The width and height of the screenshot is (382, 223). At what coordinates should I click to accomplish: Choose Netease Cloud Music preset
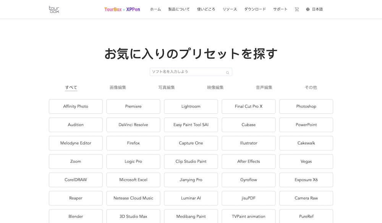click(133, 198)
